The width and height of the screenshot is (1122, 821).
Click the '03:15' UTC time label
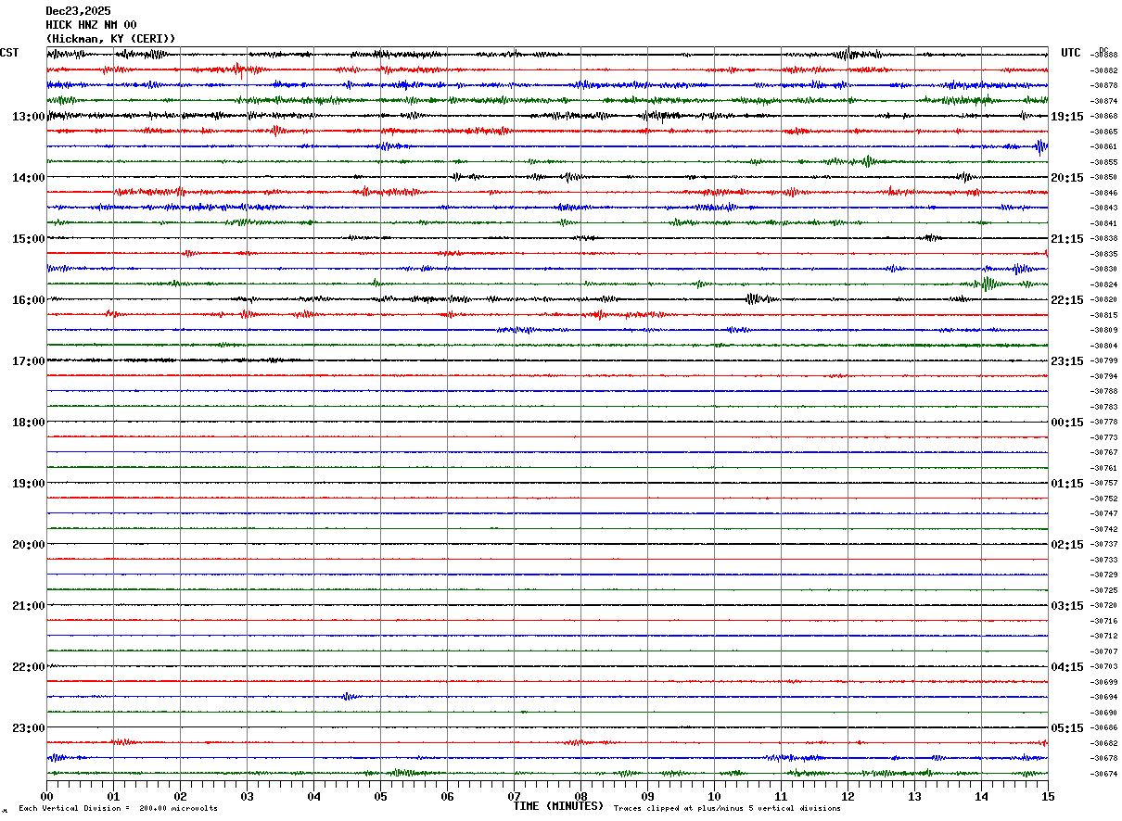pos(1066,606)
